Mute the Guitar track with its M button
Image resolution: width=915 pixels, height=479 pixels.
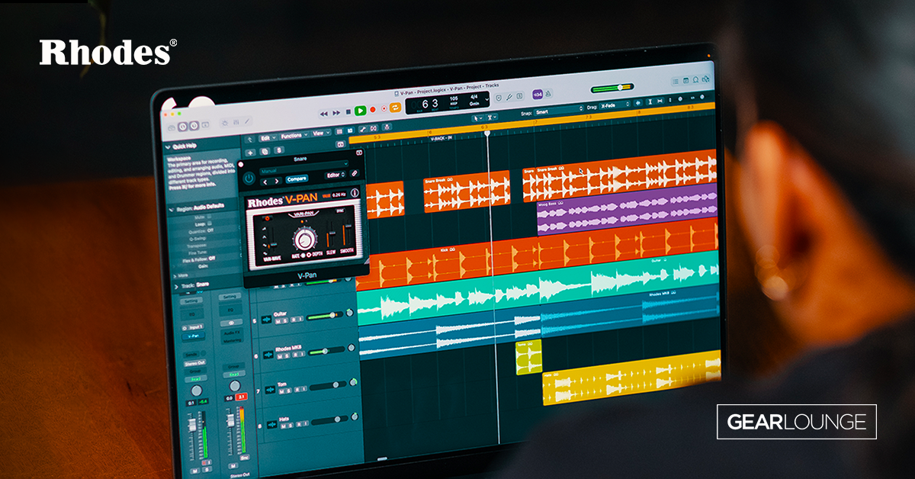[278, 321]
